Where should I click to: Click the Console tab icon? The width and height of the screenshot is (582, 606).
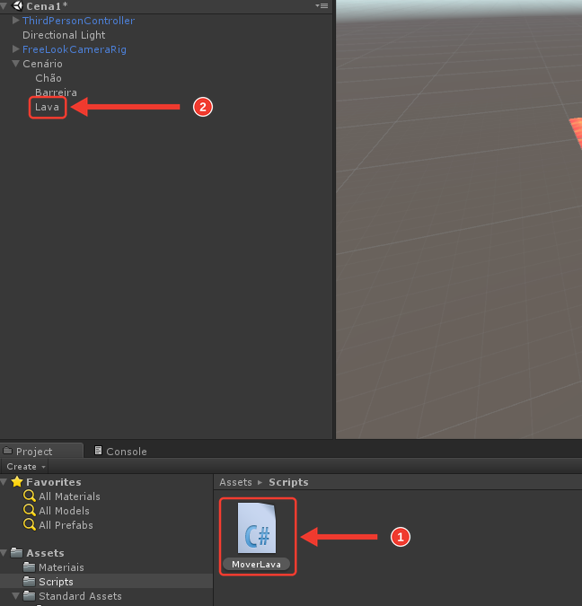click(98, 451)
